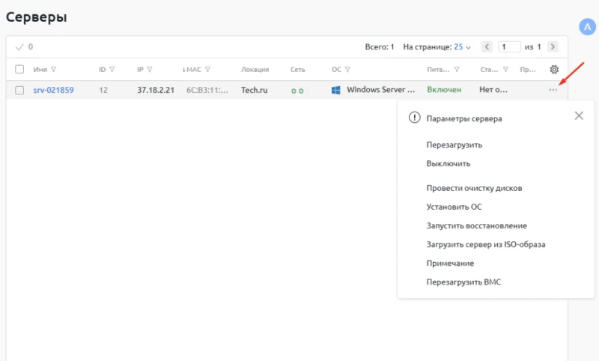Open table column settings gear icon
This screenshot has height=361, width=599.
tap(554, 70)
